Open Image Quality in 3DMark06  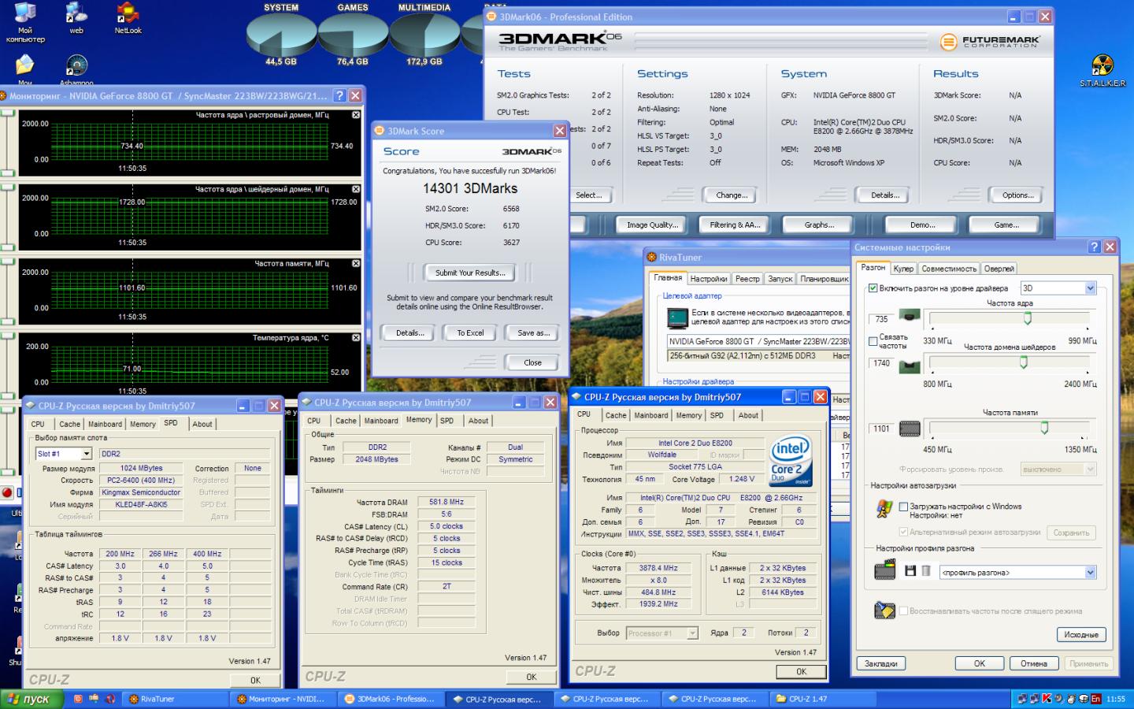pyautogui.click(x=652, y=225)
